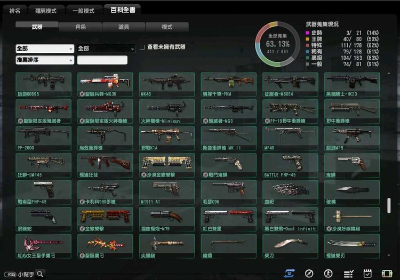Open the dark 全部 subcategory dropdown

click(106, 49)
